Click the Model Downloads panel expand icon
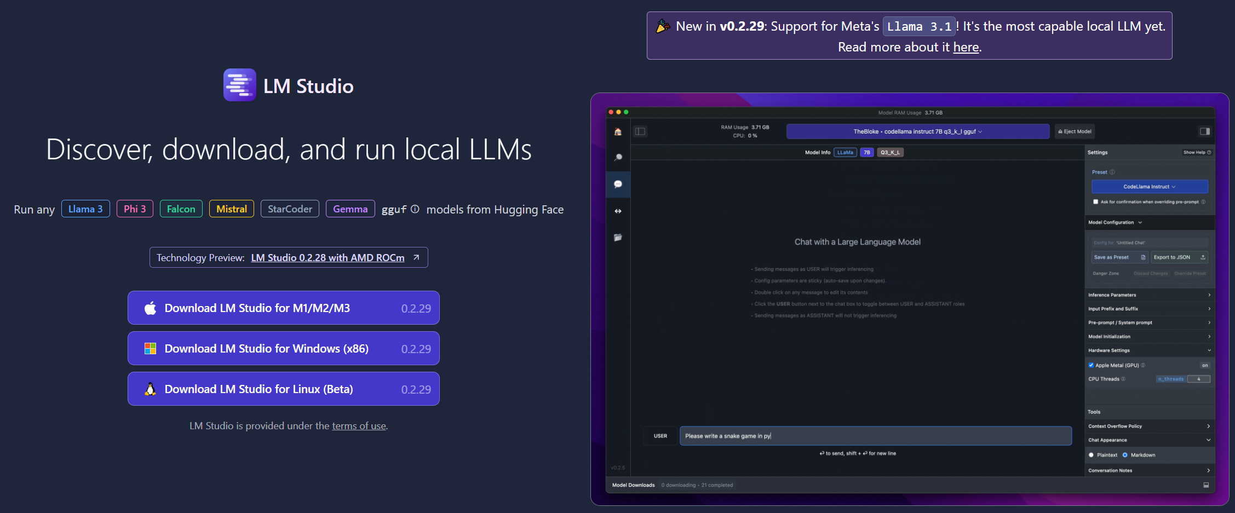Viewport: 1235px width, 513px height. click(x=1206, y=485)
